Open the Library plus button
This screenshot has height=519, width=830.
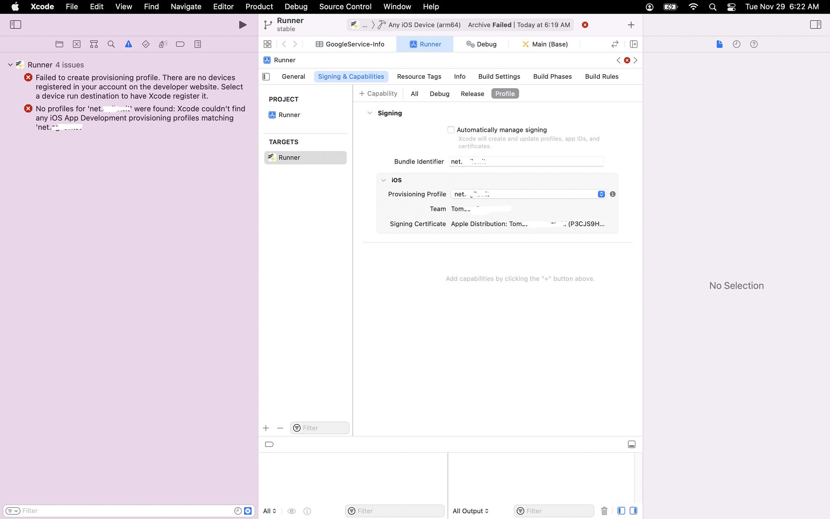[x=631, y=25]
